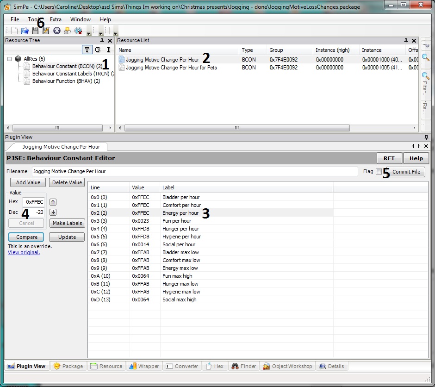Open the Extra menu
Image resolution: width=435 pixels, height=387 pixels.
click(56, 19)
